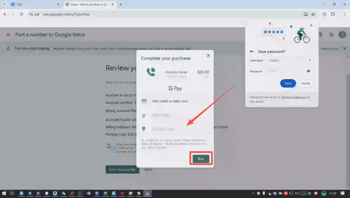Toggle password visibility eye icon

point(308,71)
